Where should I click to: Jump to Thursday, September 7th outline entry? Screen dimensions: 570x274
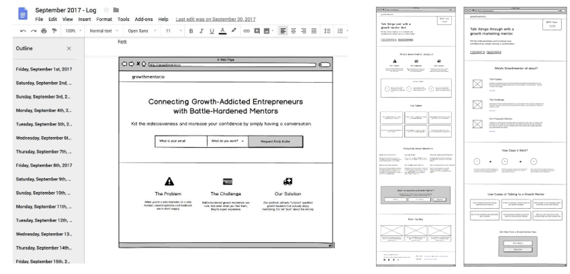pyautogui.click(x=44, y=151)
